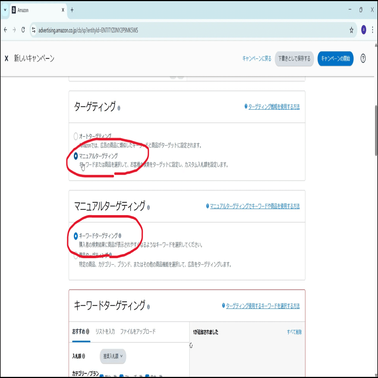
Task: Go forward in browser history
Action: 14,30
